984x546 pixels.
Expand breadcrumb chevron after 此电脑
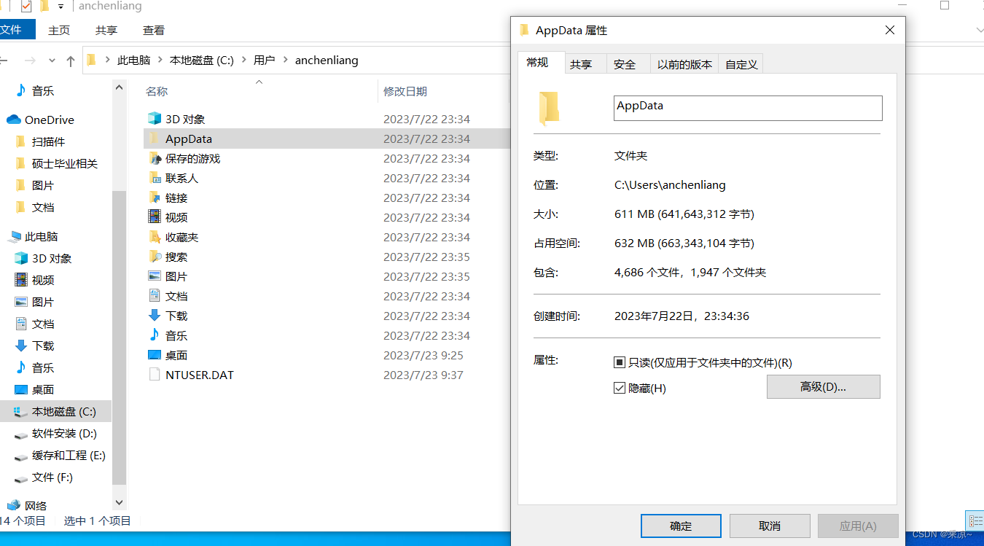[x=160, y=61]
